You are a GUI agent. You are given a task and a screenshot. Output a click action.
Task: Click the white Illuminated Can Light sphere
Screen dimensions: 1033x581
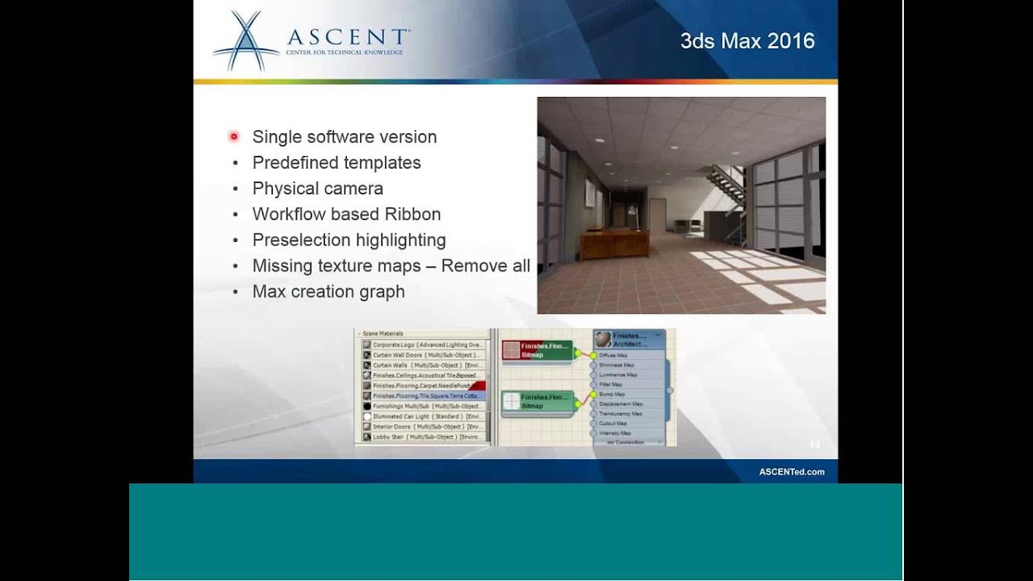coord(367,416)
